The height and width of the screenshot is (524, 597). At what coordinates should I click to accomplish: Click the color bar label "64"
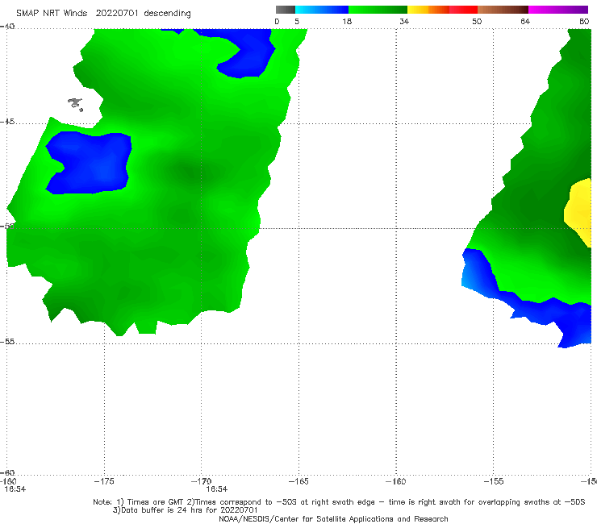pyautogui.click(x=525, y=22)
